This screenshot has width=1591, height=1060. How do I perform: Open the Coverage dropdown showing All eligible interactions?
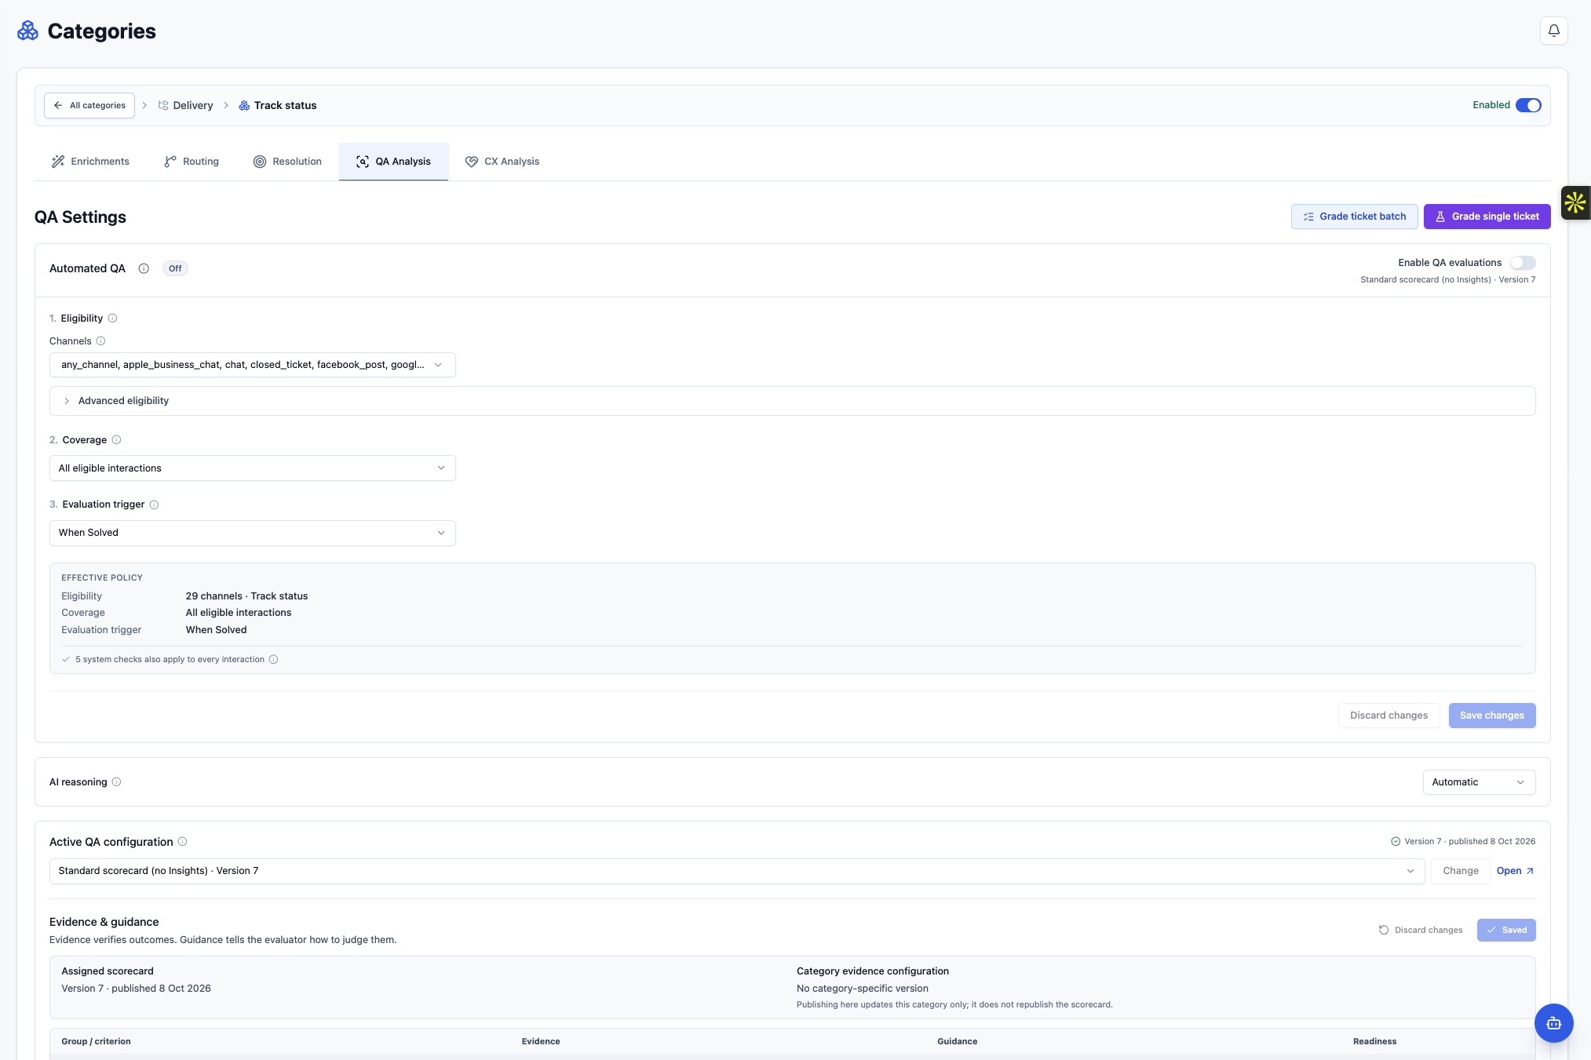point(252,468)
